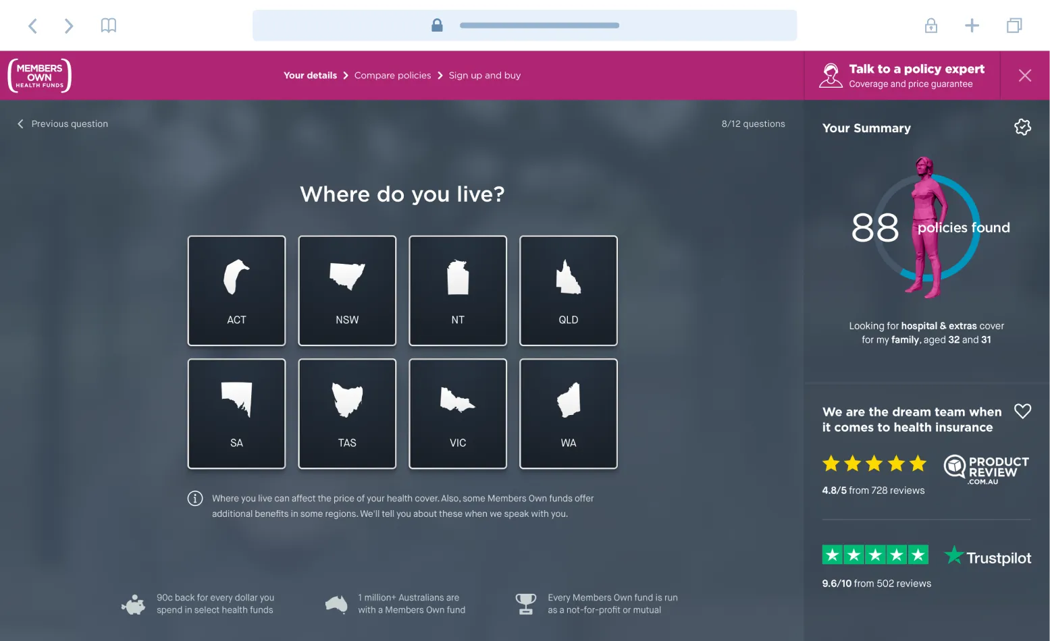Go to the Compare policies step
The height and width of the screenshot is (641, 1050).
(x=392, y=76)
